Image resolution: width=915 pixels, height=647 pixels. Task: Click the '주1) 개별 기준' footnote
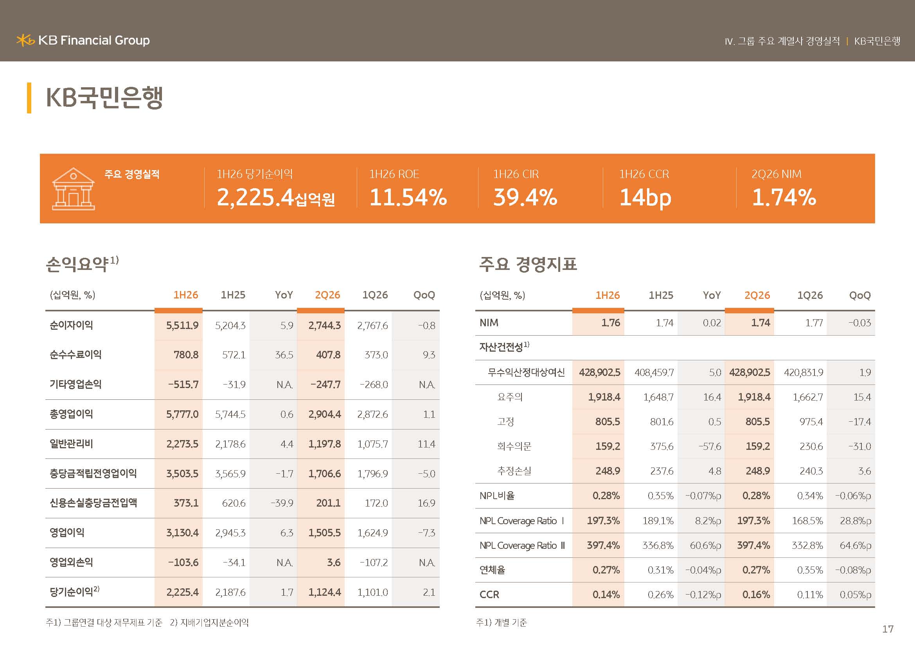[502, 622]
